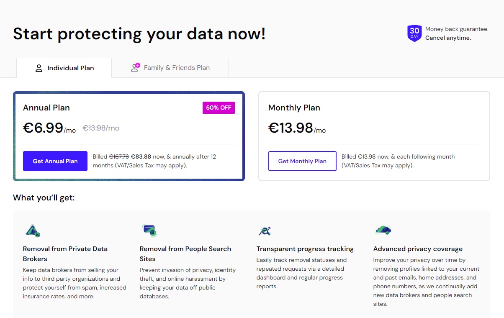Click the Advanced privacy coverage heading
Screen dimensions: 504x318
[x=418, y=249]
